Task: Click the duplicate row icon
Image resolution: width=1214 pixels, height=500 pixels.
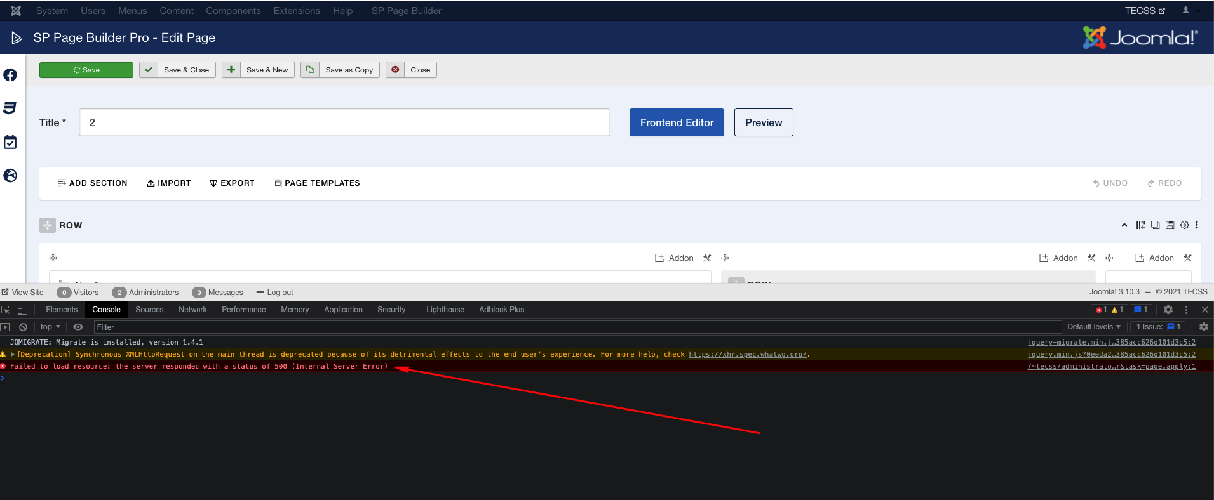Action: [1155, 225]
